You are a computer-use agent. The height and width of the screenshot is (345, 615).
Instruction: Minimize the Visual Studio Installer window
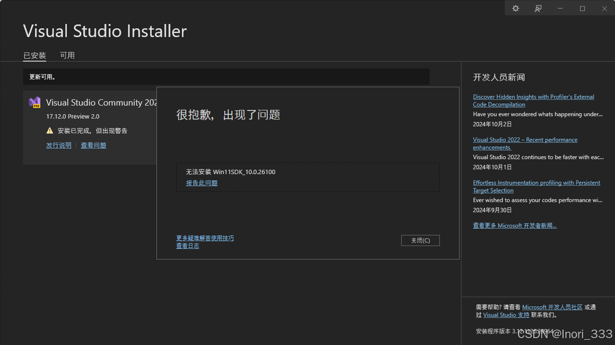pyautogui.click(x=560, y=8)
